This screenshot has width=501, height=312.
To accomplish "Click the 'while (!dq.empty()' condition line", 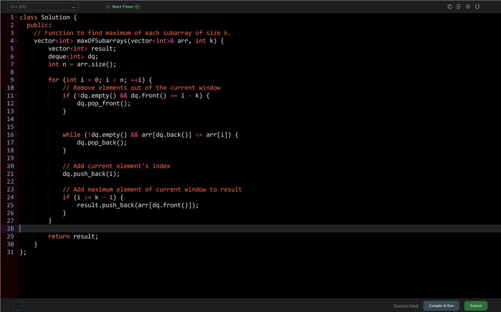I will click(150, 135).
